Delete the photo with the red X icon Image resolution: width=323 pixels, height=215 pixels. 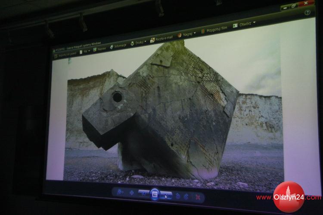(198, 197)
